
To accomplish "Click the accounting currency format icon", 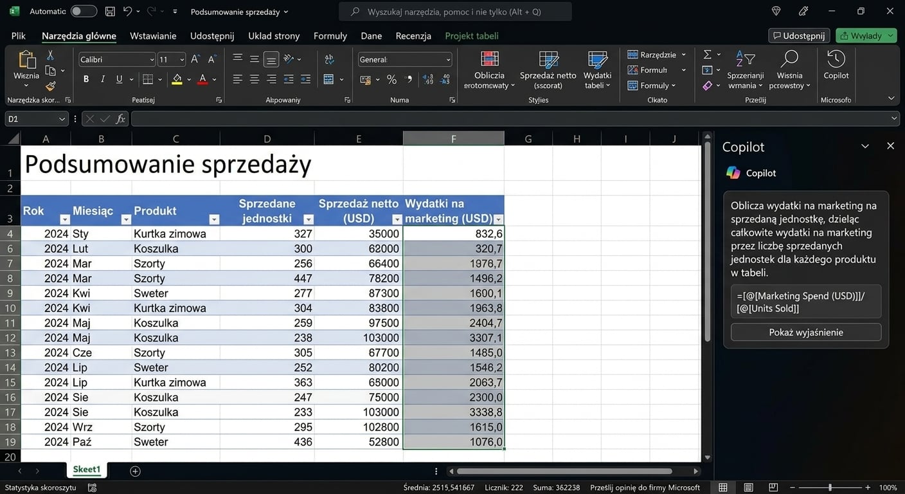I will pyautogui.click(x=365, y=80).
